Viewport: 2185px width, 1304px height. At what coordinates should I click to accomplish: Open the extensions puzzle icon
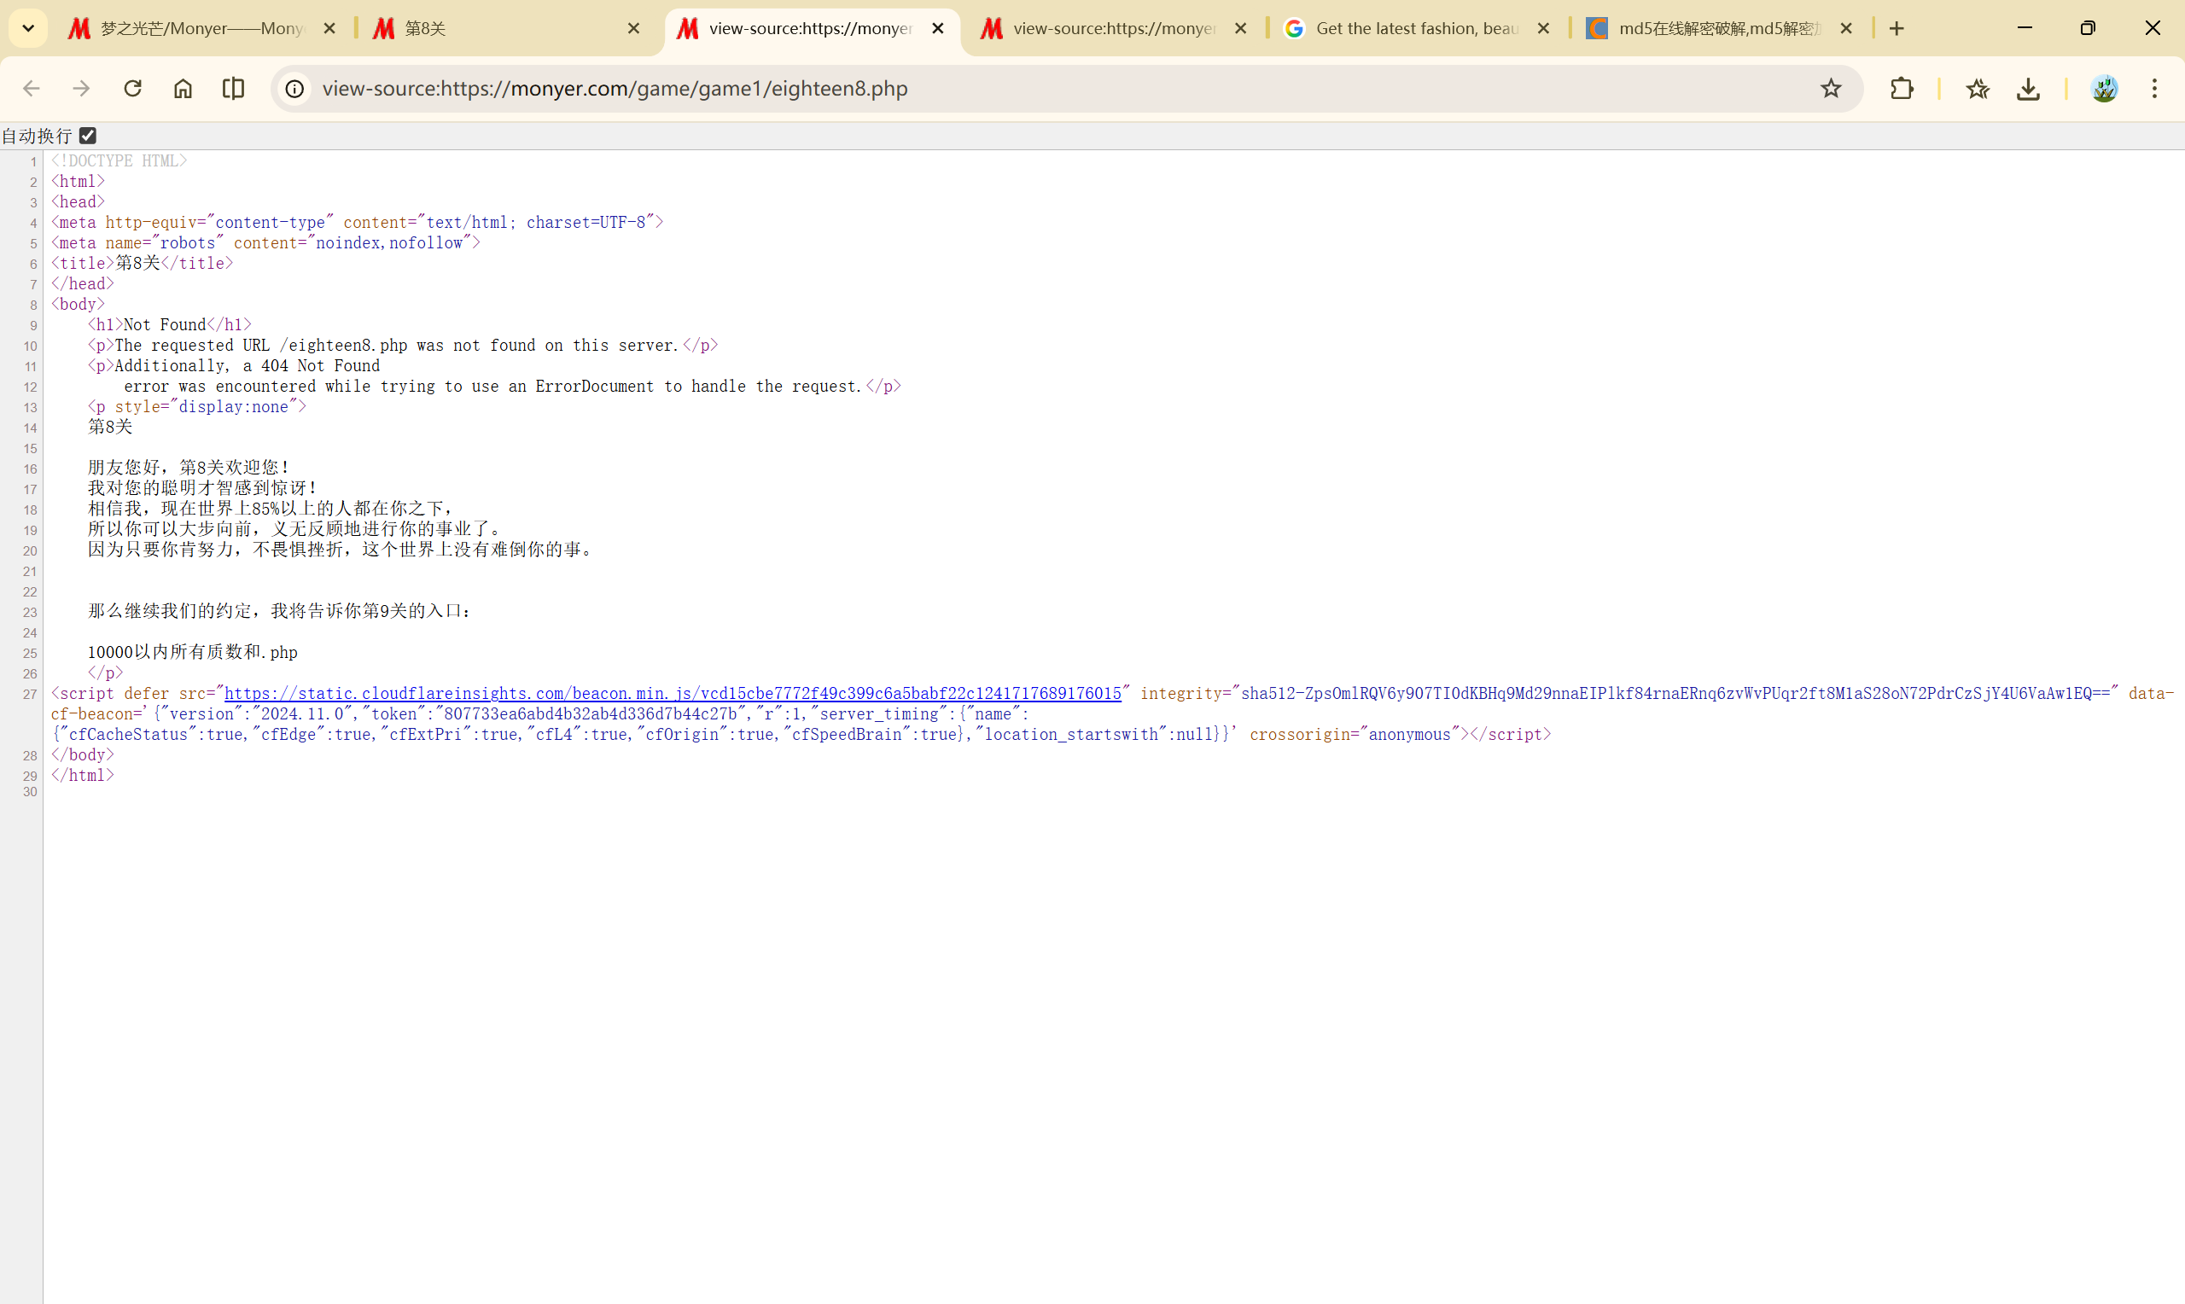[1902, 89]
